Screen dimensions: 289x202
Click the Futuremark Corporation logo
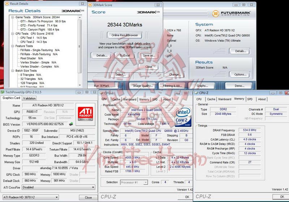click(x=231, y=13)
